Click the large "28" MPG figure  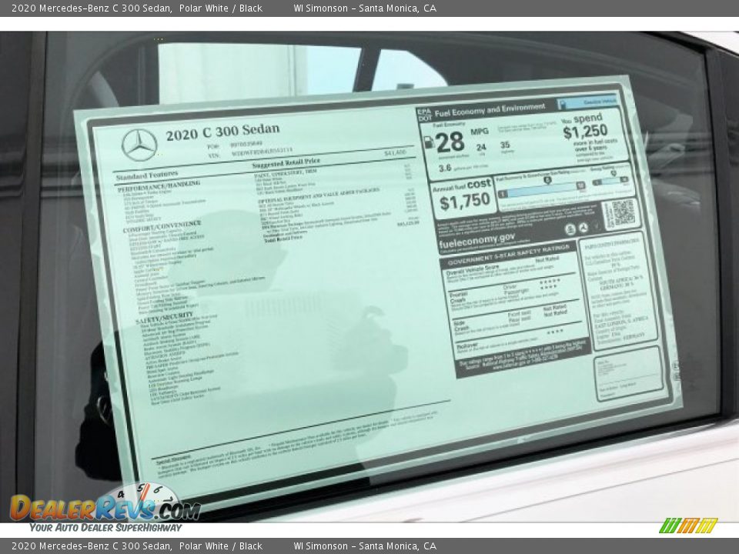point(450,142)
